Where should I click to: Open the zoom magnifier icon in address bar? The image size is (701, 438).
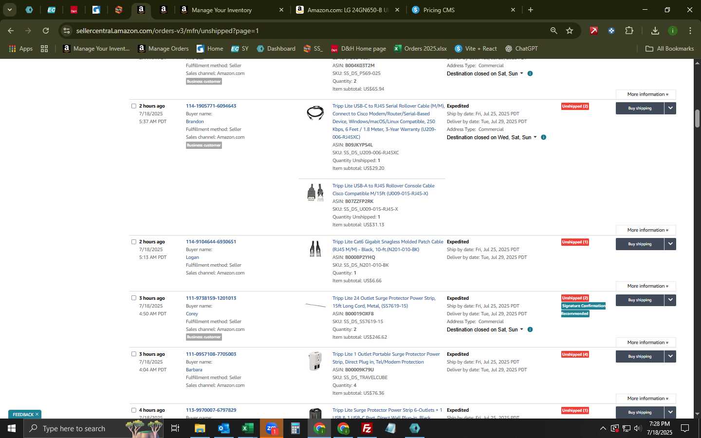pyautogui.click(x=553, y=31)
